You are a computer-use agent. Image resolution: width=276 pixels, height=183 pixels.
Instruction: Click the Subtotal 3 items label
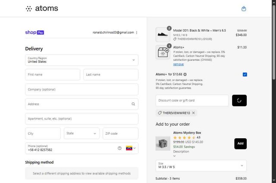tap(168, 178)
